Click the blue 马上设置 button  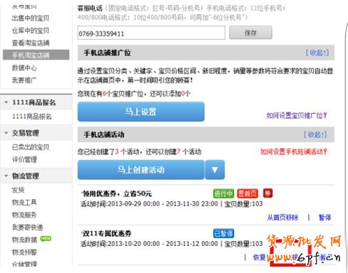tap(141, 112)
